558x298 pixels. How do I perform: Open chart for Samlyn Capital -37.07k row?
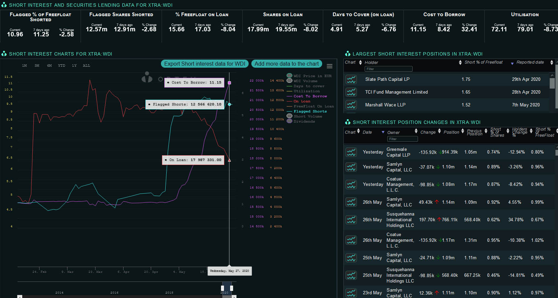(351, 167)
